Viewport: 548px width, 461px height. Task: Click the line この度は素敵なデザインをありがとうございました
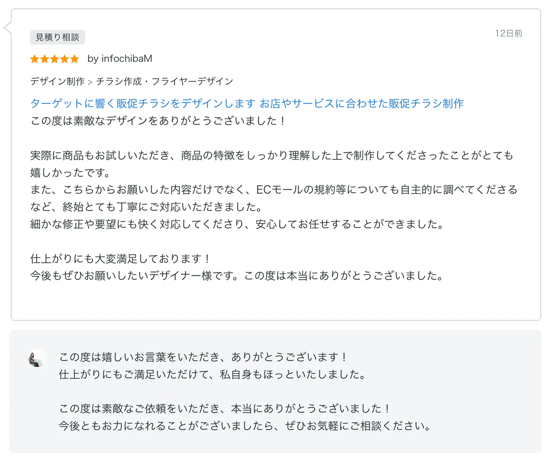click(158, 121)
